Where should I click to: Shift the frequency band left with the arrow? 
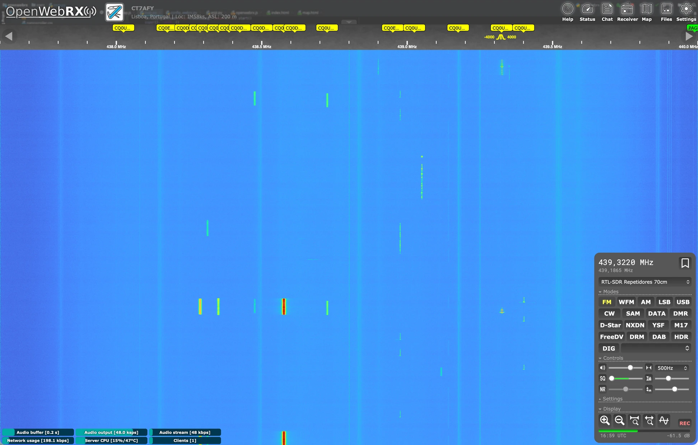point(9,36)
